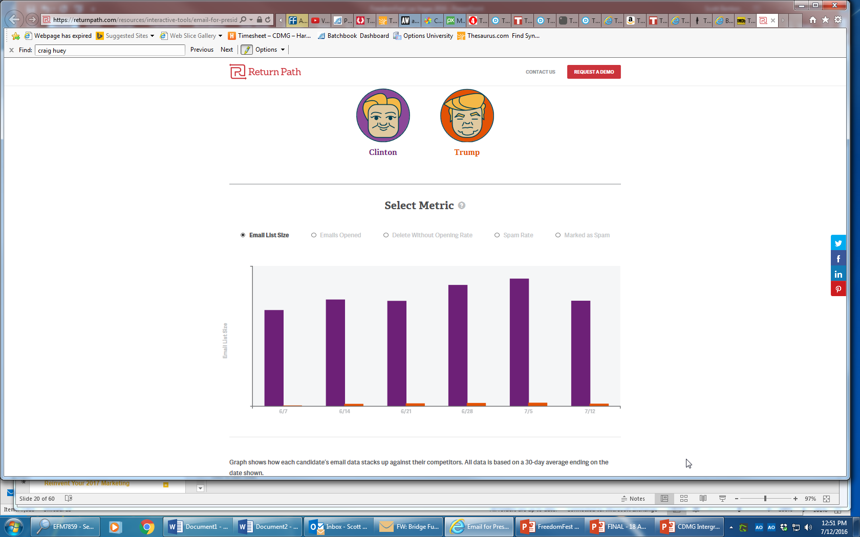The height and width of the screenshot is (537, 860).
Task: Click the Request a Demo button
Action: coord(593,72)
